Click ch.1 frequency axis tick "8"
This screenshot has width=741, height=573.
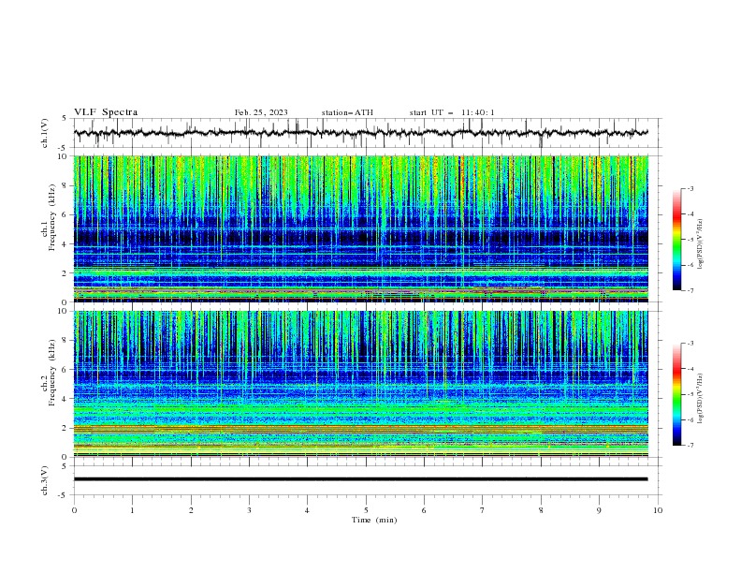click(x=65, y=185)
